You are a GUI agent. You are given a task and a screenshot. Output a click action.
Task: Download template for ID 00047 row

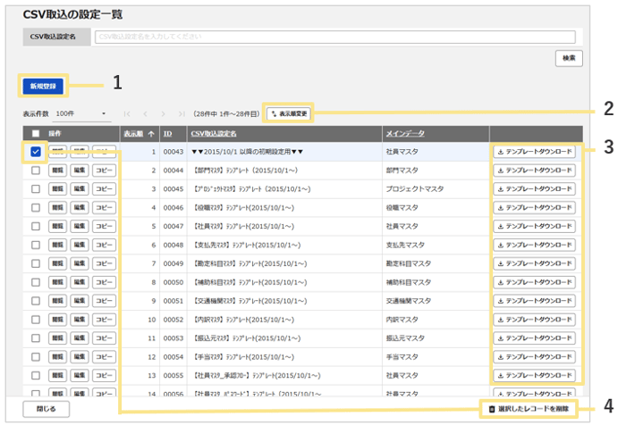pos(534,227)
